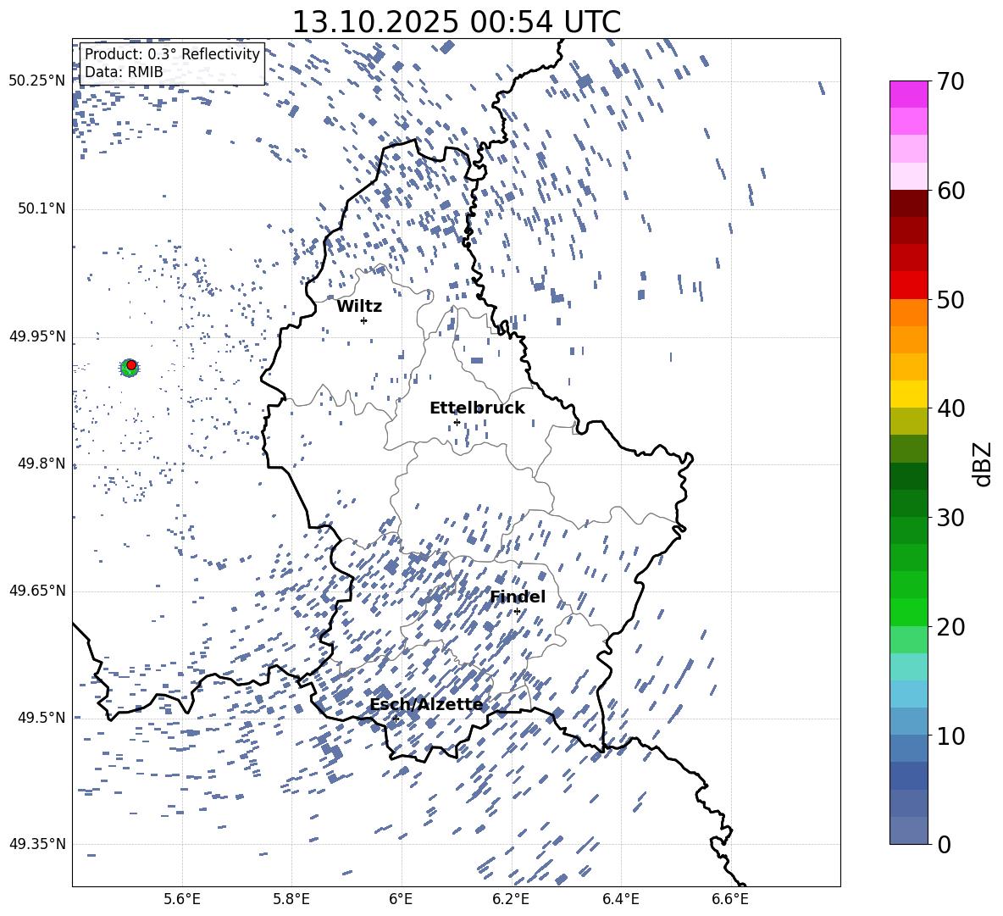Image resolution: width=1003 pixels, height=916 pixels.
Task: Click the Esch/Alzette station cross marker
Action: 396,719
